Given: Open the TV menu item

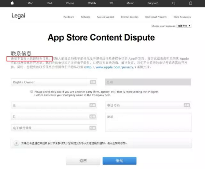Looking at the screenshot, I should click(x=111, y=3).
